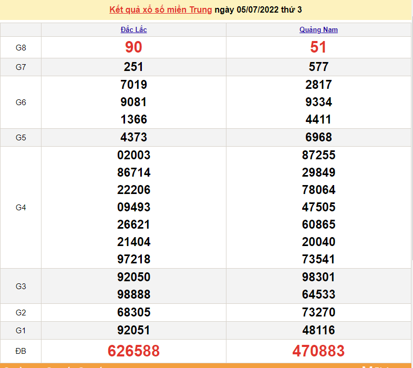Click the date text 'ngày 05/07/2022 thứ 3'
The width and height of the screenshot is (413, 368).
pos(258,10)
